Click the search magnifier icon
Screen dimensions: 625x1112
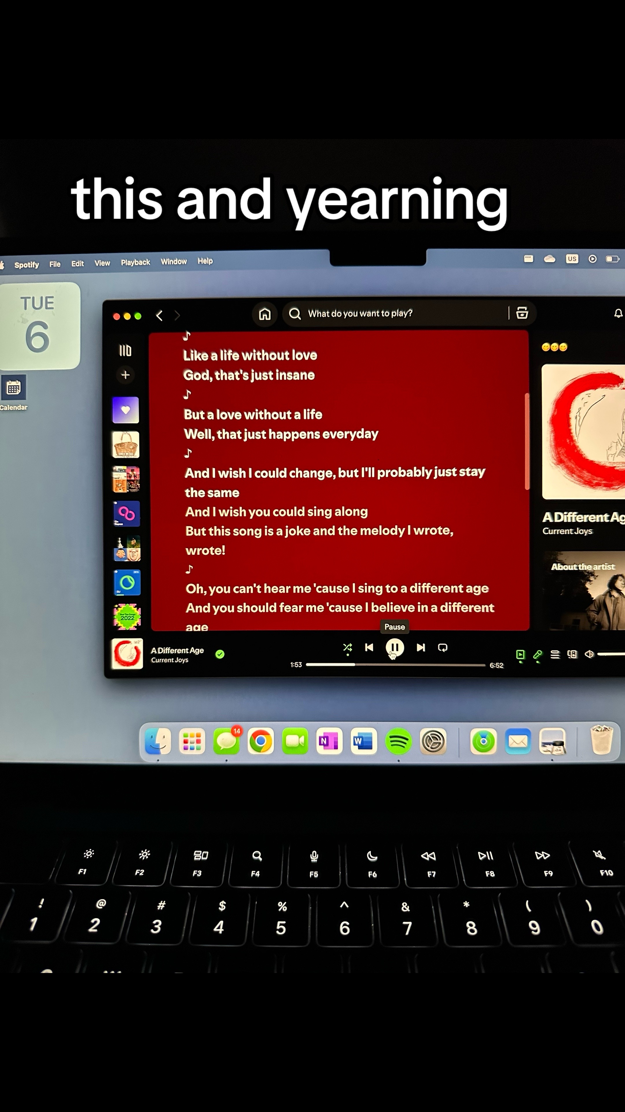(295, 313)
